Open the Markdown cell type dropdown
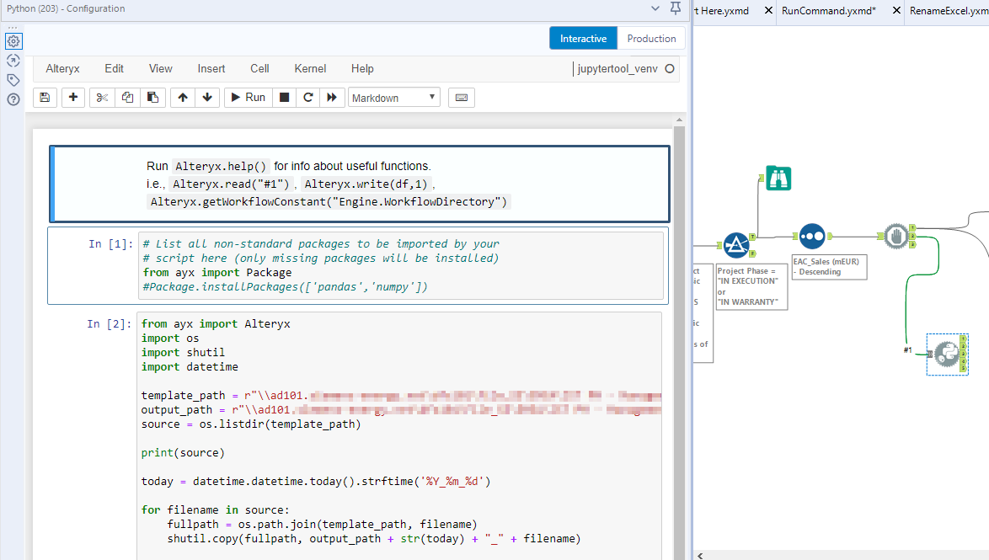This screenshot has width=989, height=560. pyautogui.click(x=393, y=98)
